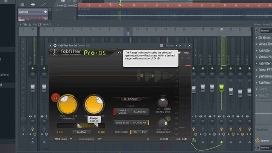Open the MIDI Learn dropdown arrow

pos(71,139)
